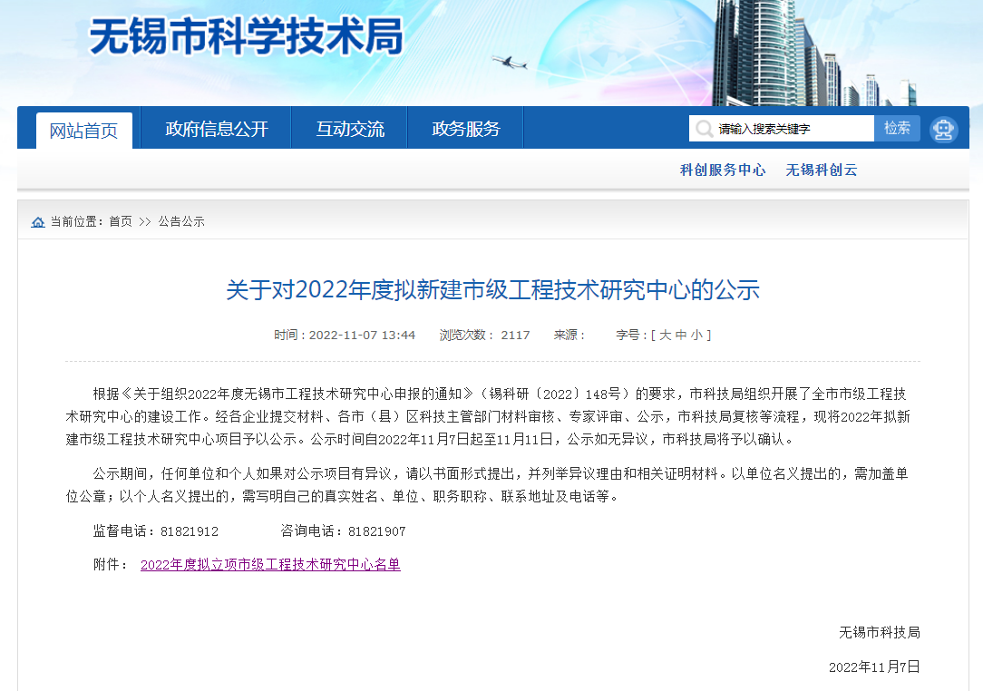Go to 首页 in breadcrumb
The width and height of the screenshot is (983, 691).
121,221
